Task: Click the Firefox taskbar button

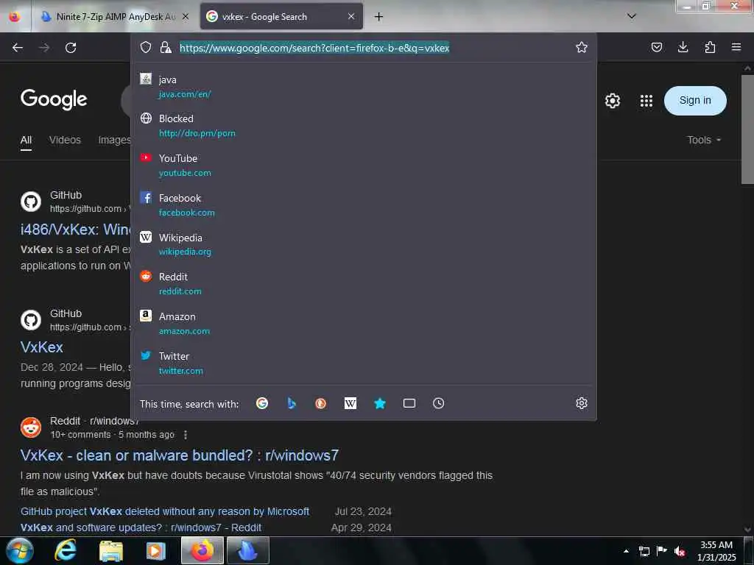Action: click(x=202, y=550)
